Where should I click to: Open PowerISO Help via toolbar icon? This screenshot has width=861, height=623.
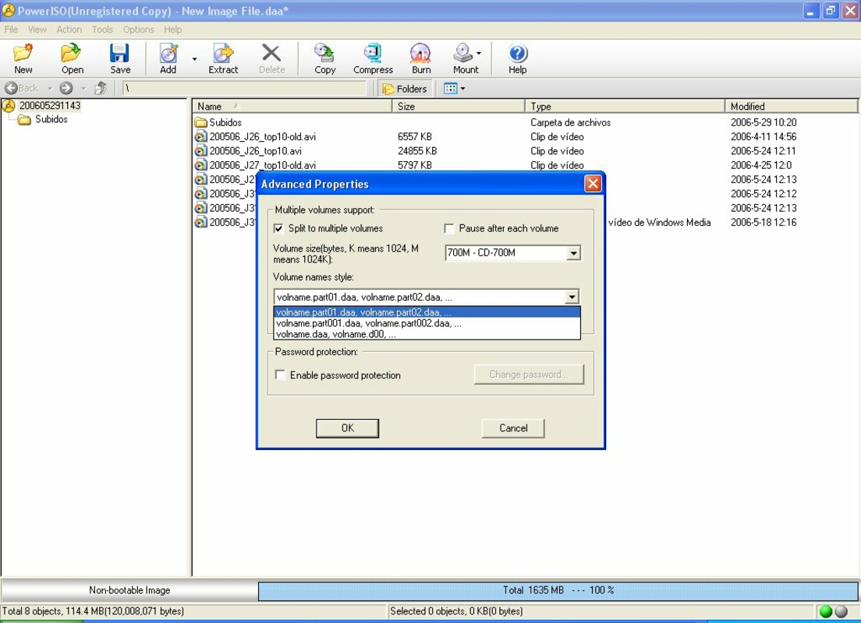tap(516, 55)
